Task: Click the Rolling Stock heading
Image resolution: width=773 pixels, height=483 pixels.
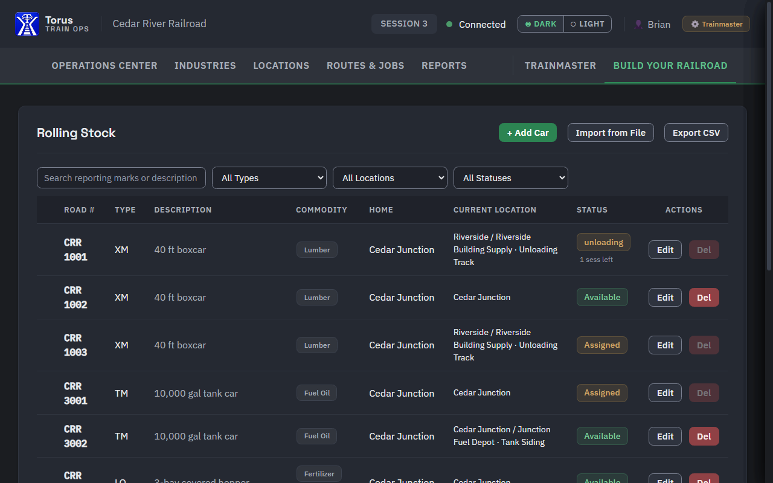Action: 76,133
